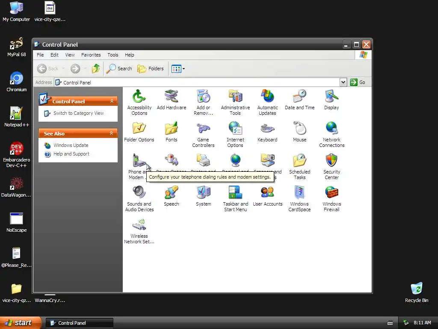Select Taskbar and Start Menu icon
The height and width of the screenshot is (329, 438).
click(x=235, y=193)
